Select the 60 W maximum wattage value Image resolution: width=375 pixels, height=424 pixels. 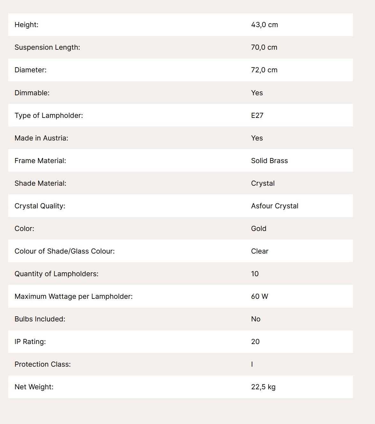point(260,296)
